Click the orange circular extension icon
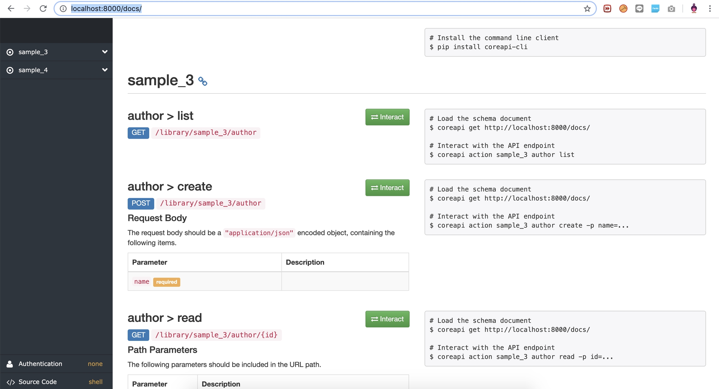Screen dimensions: 719x389 coord(623,8)
